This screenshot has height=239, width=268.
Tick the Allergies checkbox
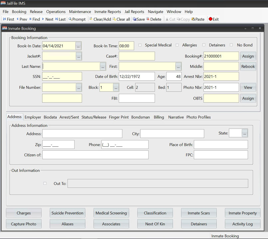coord(177,45)
